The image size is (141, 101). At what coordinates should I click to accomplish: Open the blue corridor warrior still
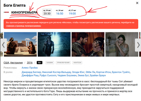pos(54,44)
